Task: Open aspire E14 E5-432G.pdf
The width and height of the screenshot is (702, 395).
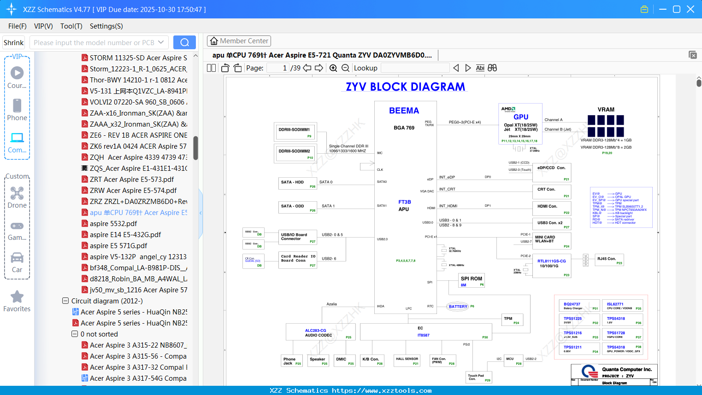Action: click(x=121, y=235)
